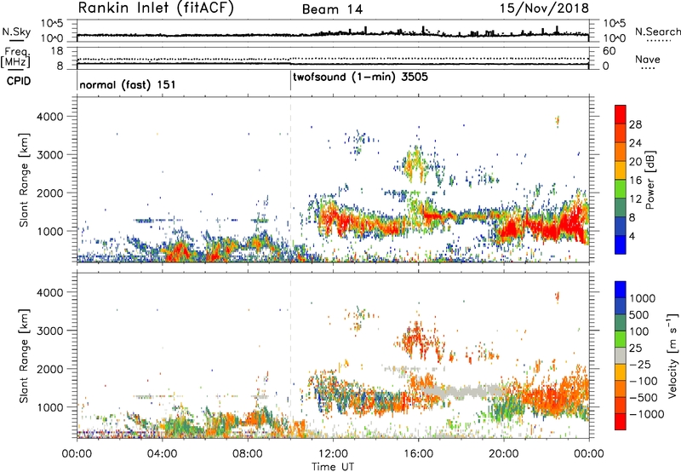
Task: Click the Velocity color bar's red bottom segment
Action: point(621,422)
